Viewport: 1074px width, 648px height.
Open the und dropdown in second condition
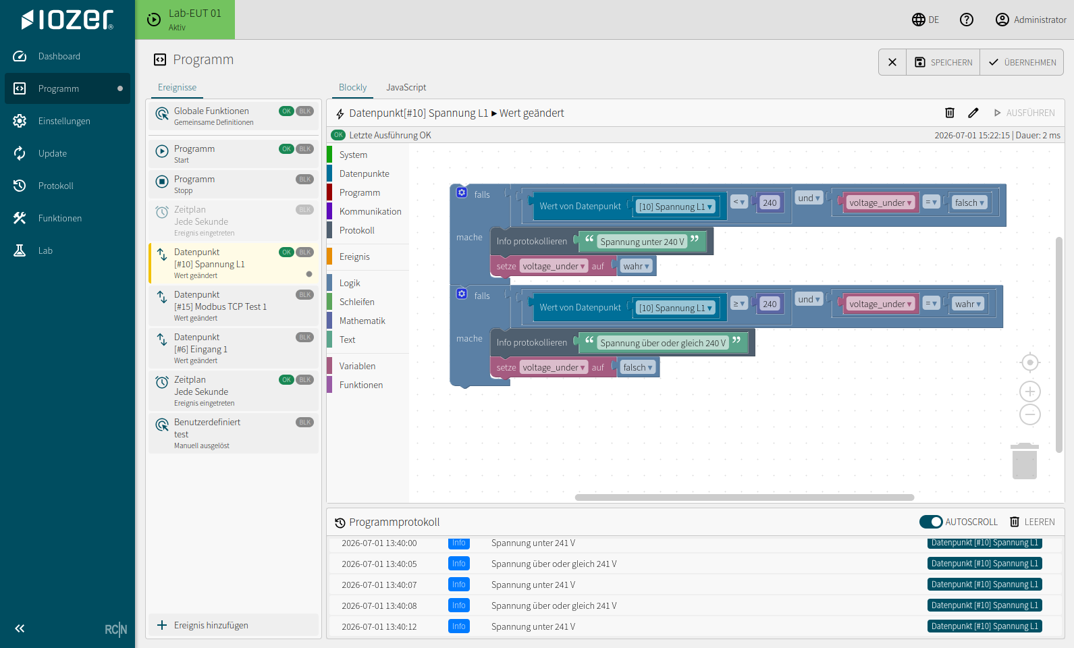(809, 299)
